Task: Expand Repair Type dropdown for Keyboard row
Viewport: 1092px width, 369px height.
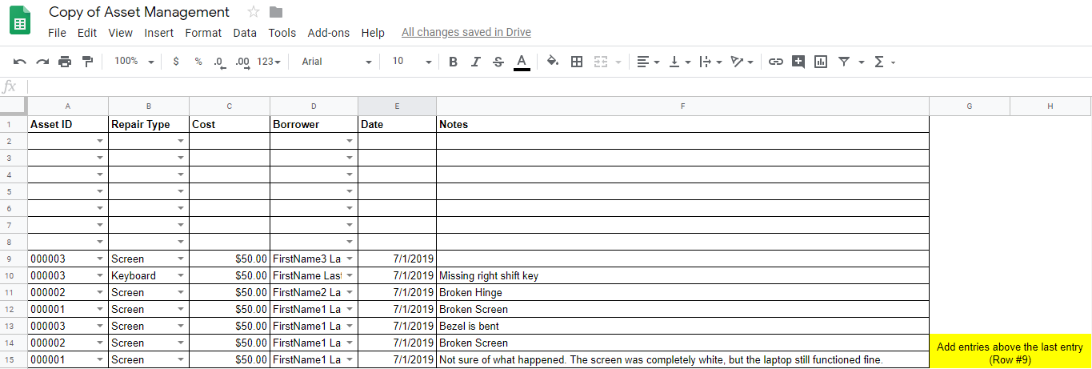Action: [x=181, y=275]
